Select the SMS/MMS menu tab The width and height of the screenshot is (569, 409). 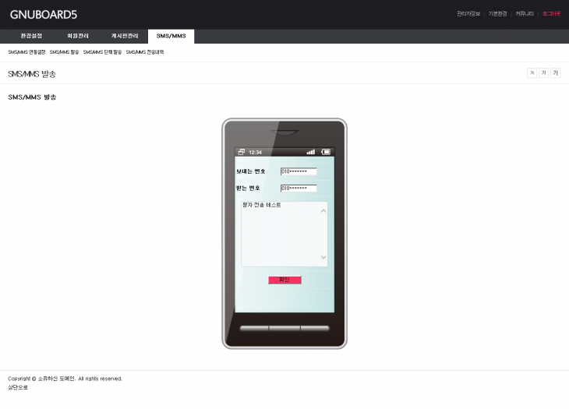coord(171,37)
